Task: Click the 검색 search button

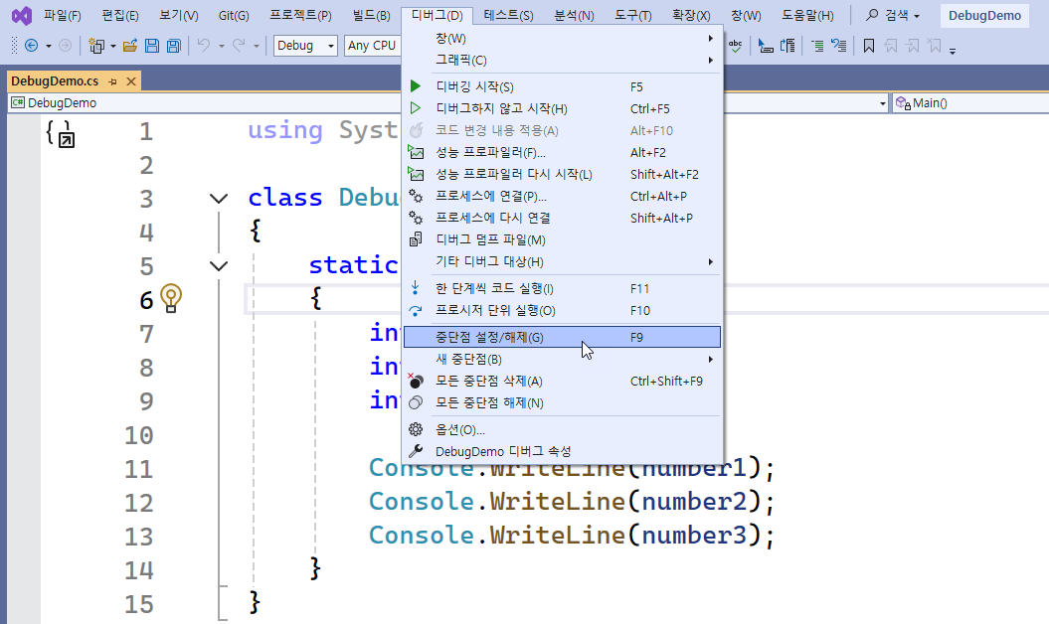Action: point(892,16)
